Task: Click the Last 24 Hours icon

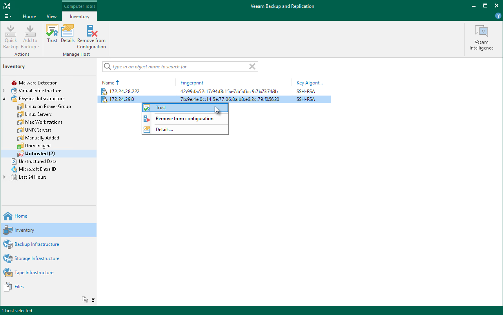Action: (15, 177)
